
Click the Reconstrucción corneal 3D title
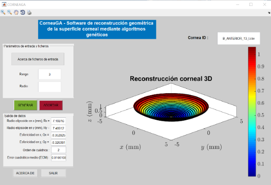[171, 79]
